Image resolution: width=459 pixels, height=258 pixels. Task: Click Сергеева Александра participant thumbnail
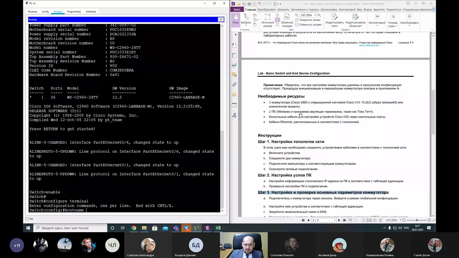coord(148,245)
